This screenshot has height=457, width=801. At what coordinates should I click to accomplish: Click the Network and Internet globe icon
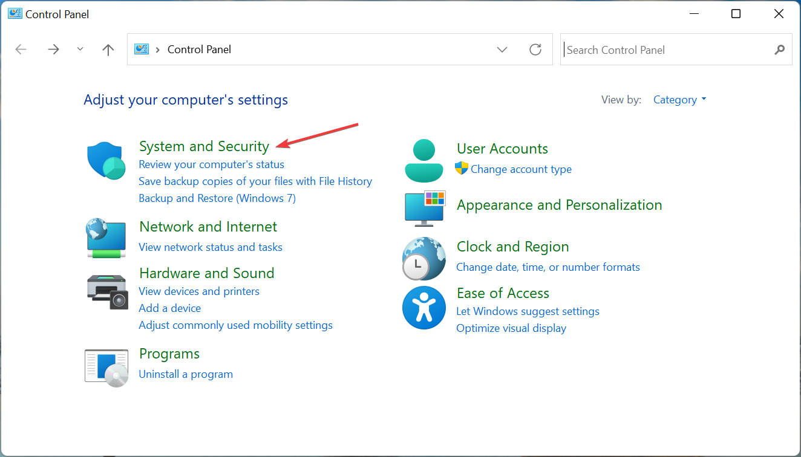tap(106, 238)
